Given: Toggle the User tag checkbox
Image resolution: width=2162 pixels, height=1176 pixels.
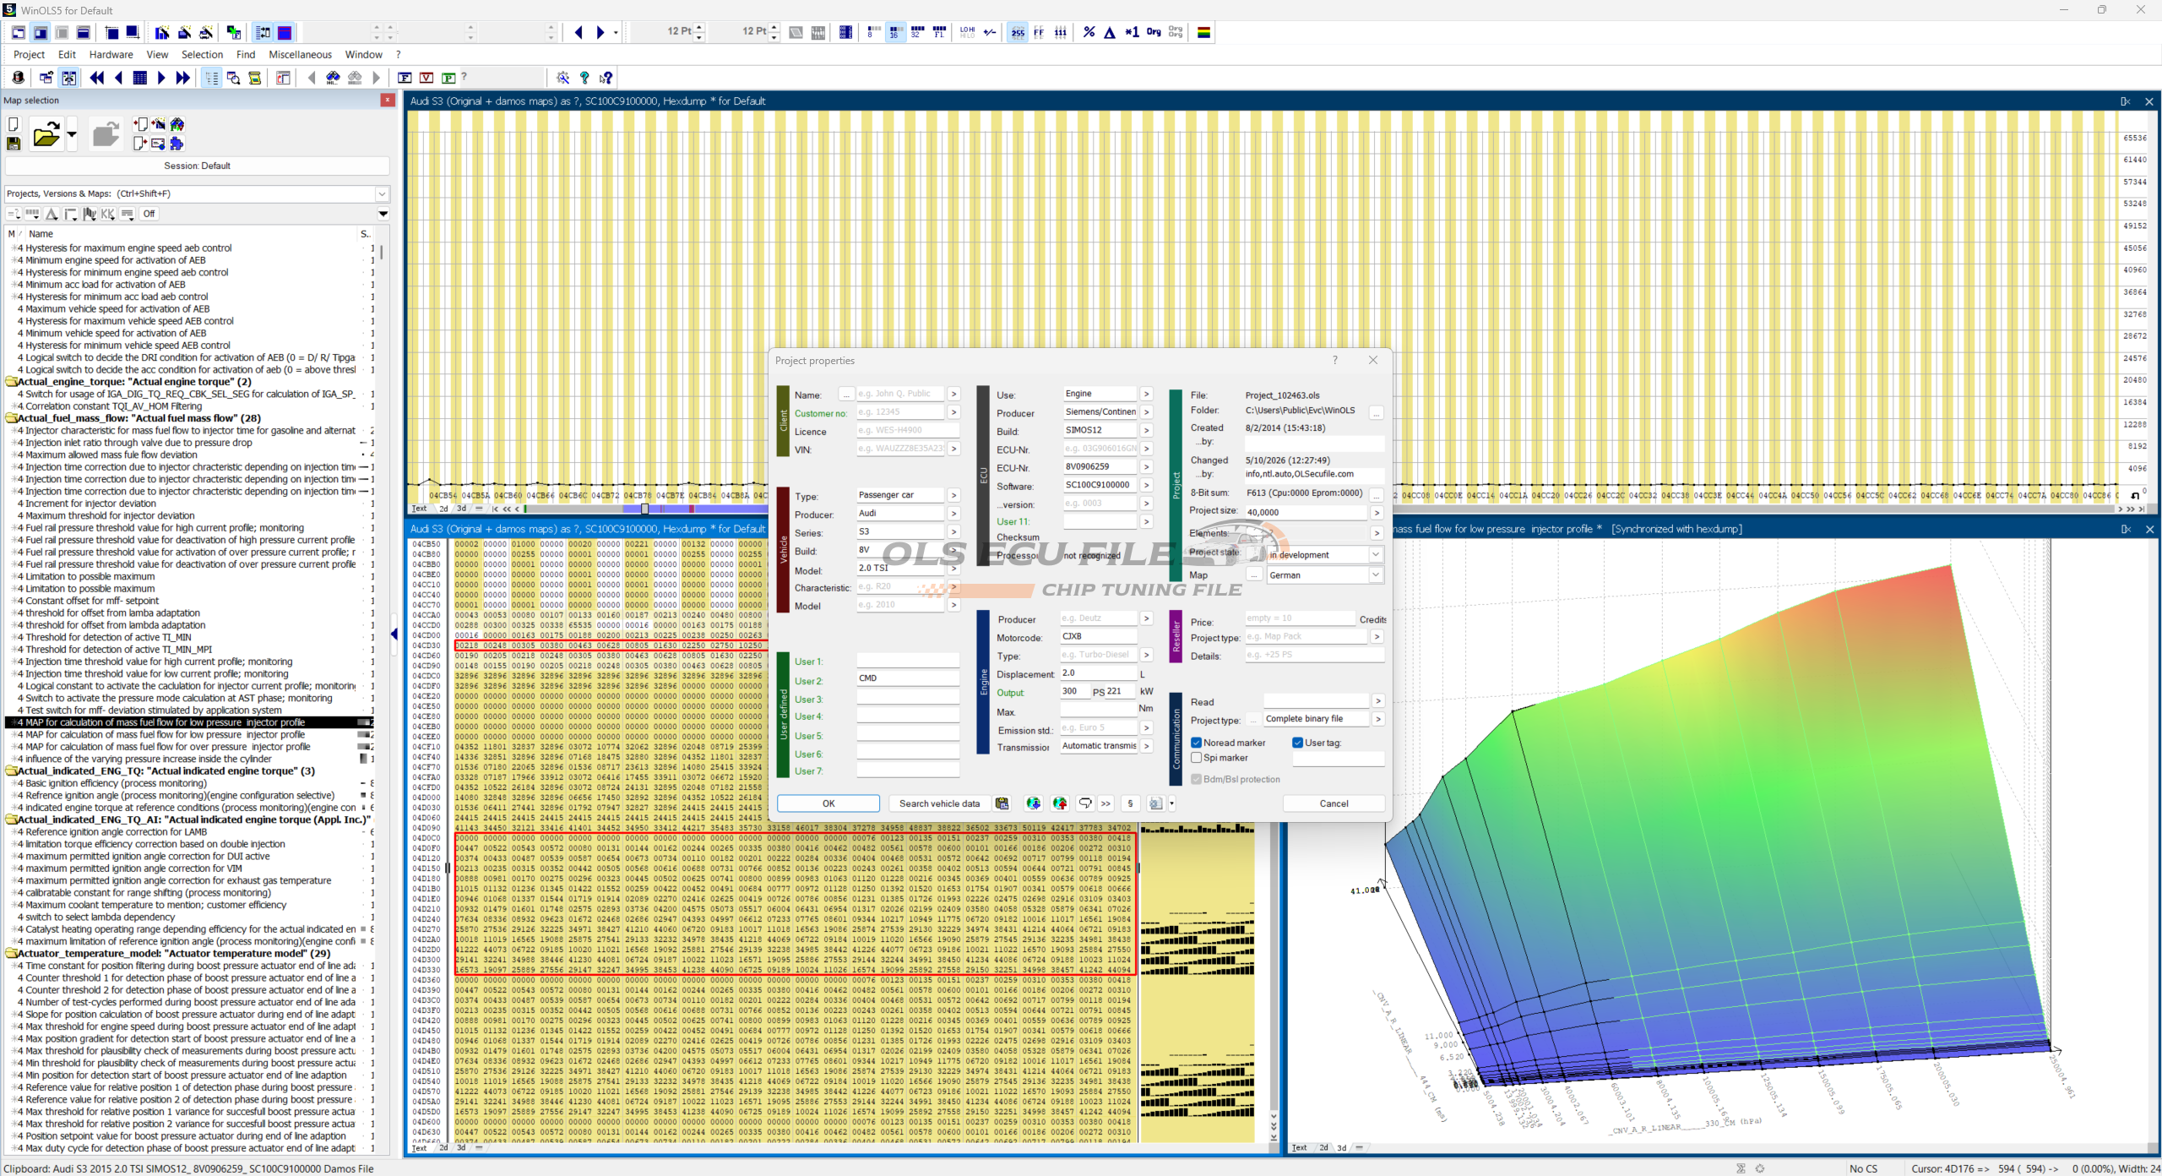Looking at the screenshot, I should pyautogui.click(x=1298, y=743).
